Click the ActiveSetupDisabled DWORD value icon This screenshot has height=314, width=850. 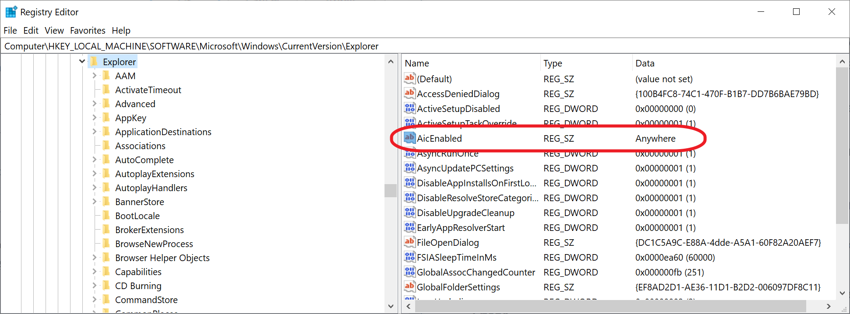point(409,108)
